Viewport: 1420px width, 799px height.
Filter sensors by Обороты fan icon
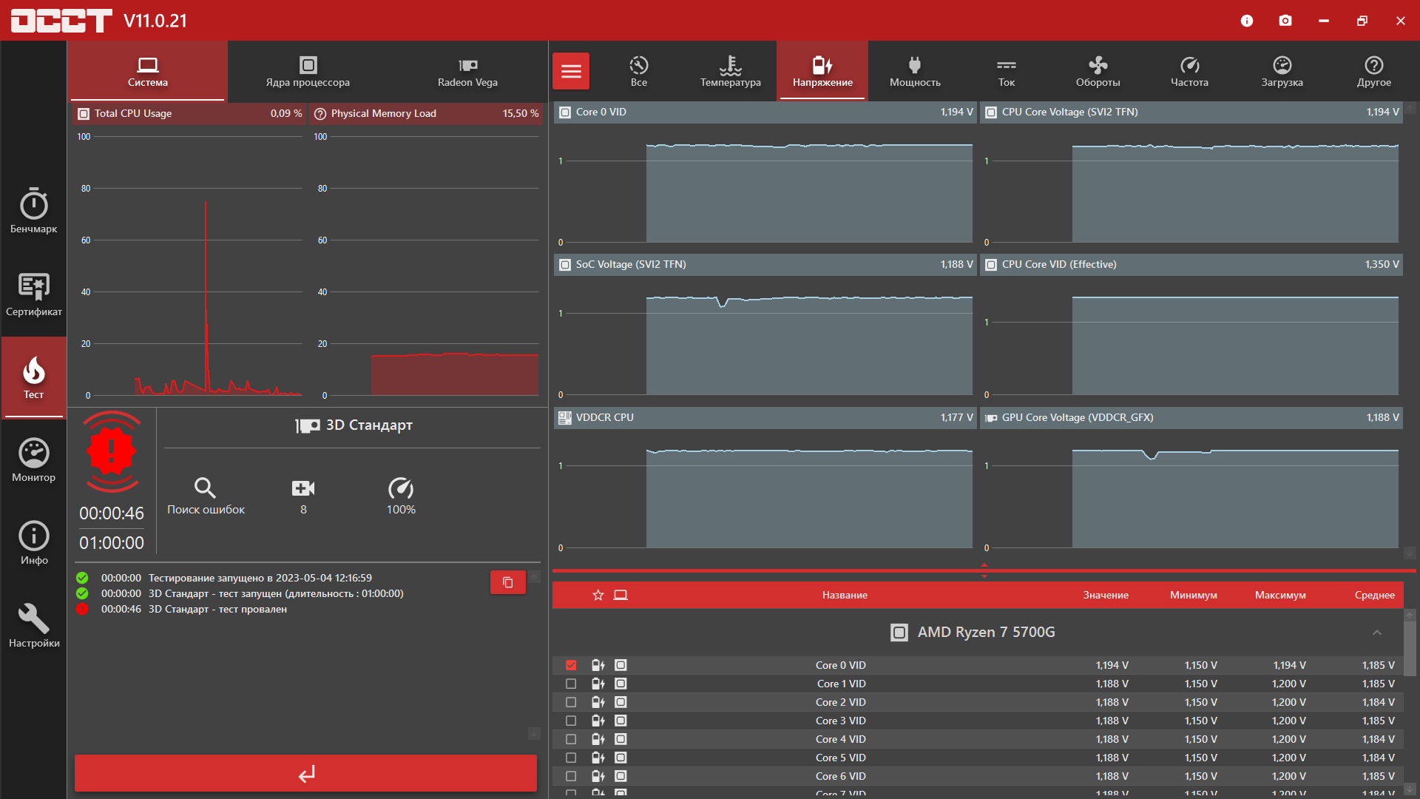click(1098, 71)
